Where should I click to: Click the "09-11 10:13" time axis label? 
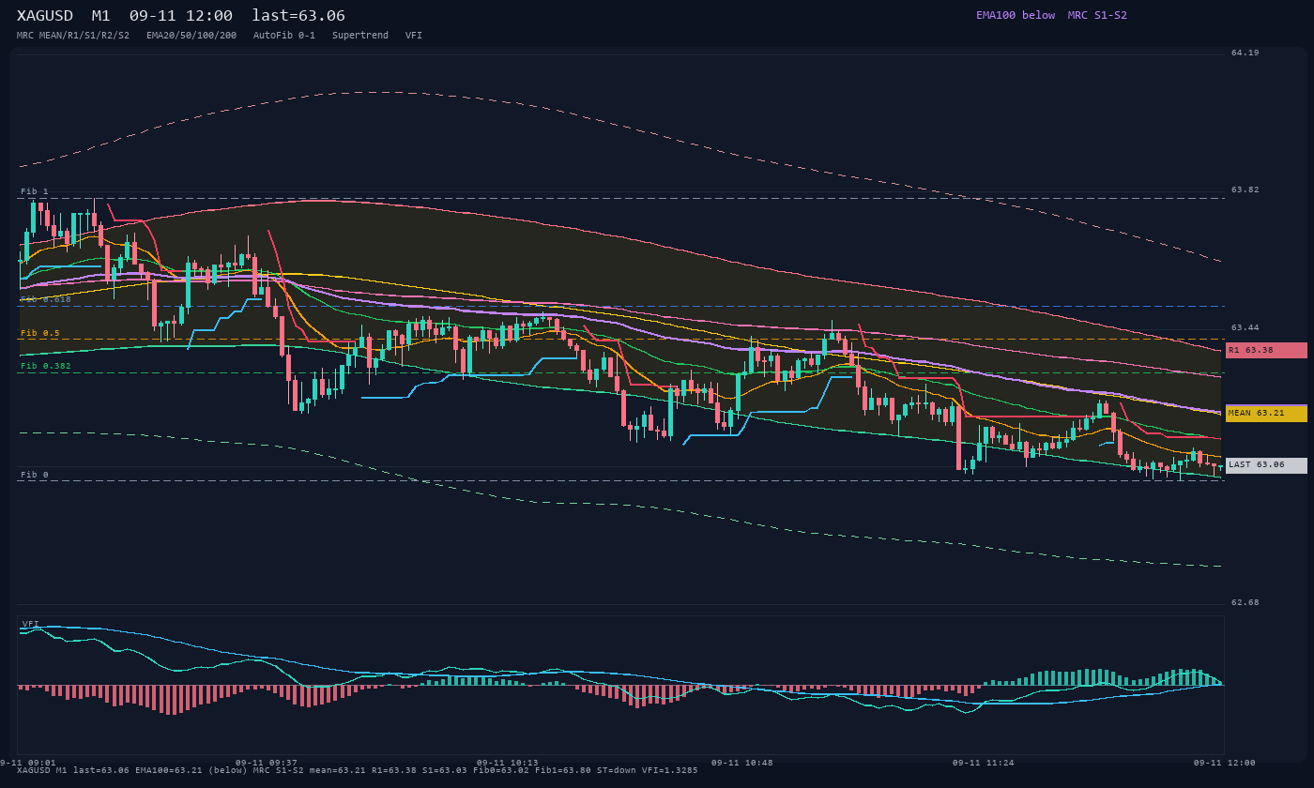pos(508,763)
